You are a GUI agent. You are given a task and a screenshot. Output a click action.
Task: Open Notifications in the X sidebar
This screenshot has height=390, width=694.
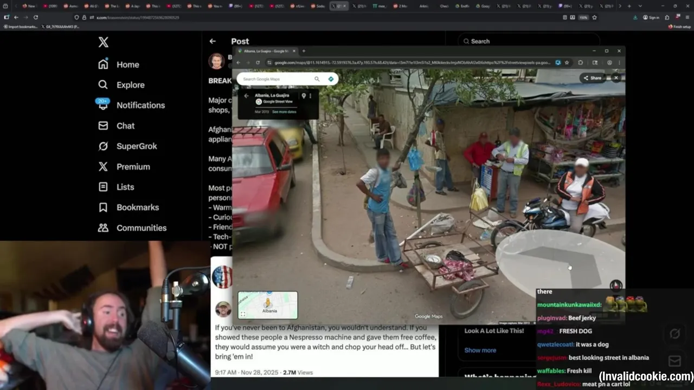point(131,105)
